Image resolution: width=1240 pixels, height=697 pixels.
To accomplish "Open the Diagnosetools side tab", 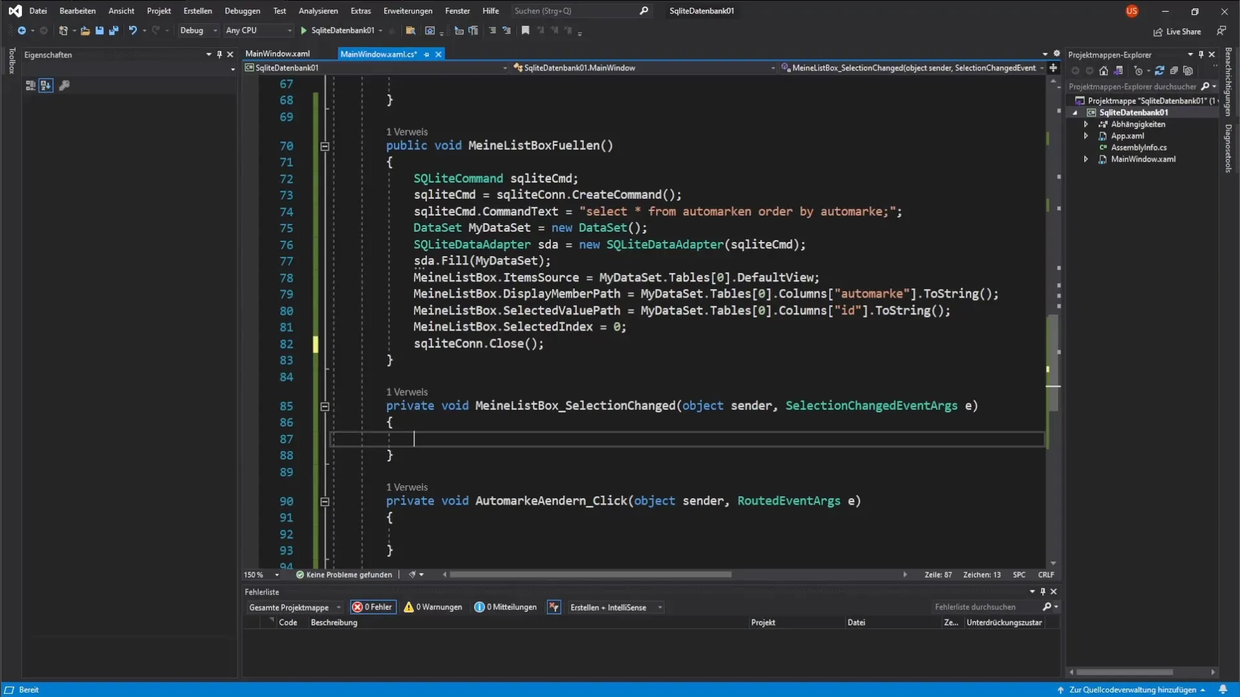I will tap(1228, 148).
